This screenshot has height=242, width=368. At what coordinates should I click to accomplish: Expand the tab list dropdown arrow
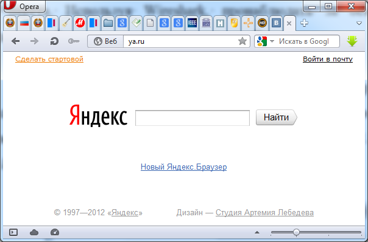[x=359, y=23]
